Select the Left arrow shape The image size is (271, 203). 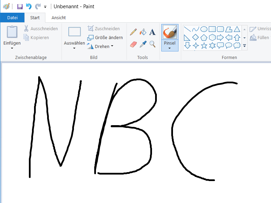point(229,37)
